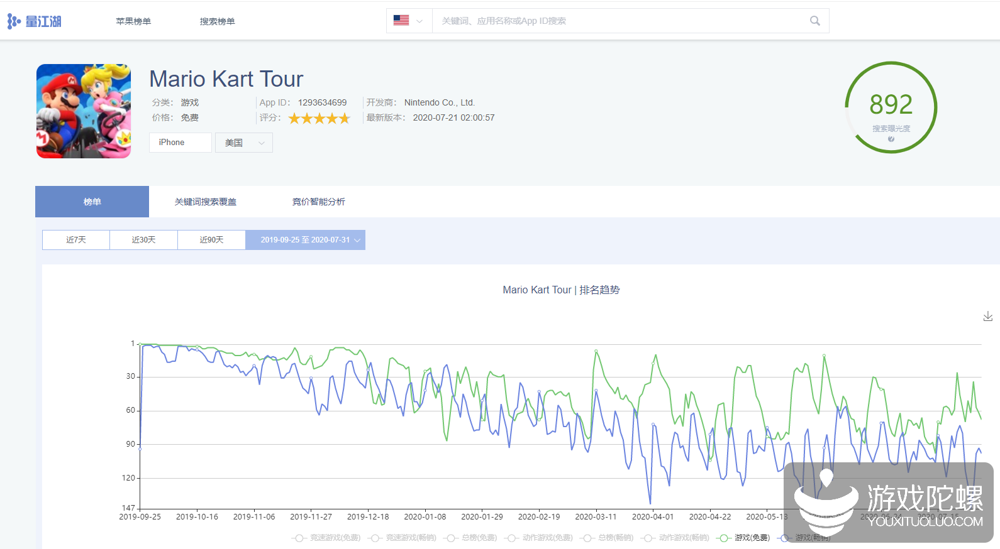Switch to 关键词搜索覆盖 tab
Viewport: 1000px width, 549px height.
(x=206, y=202)
